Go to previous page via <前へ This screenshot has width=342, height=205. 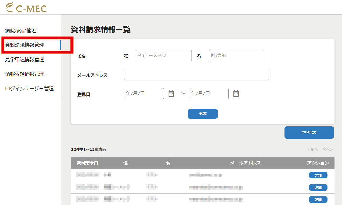313,149
